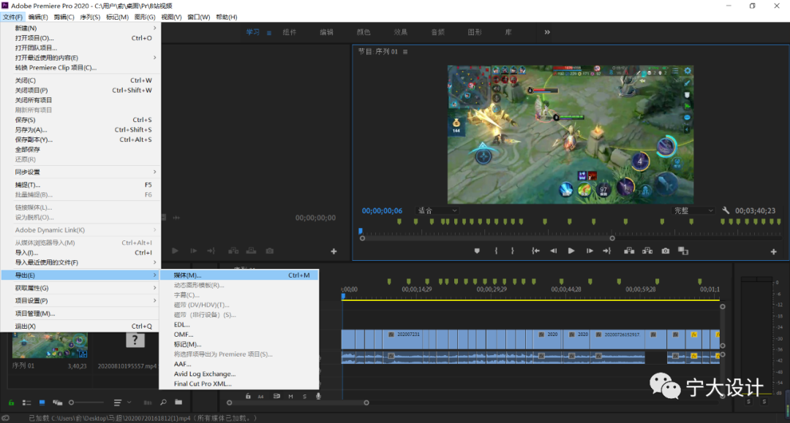Click timeline horizontal zoom scroll bar
The width and height of the screenshot is (790, 423).
pyautogui.click(x=298, y=403)
